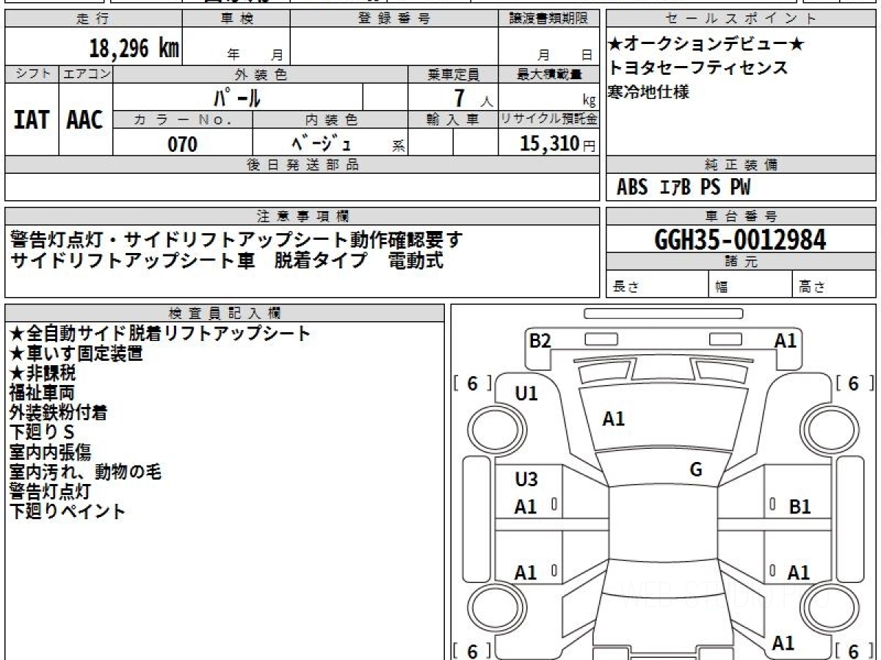Select the AAC air conditioner value
This screenshot has width=881, height=660.
point(85,120)
